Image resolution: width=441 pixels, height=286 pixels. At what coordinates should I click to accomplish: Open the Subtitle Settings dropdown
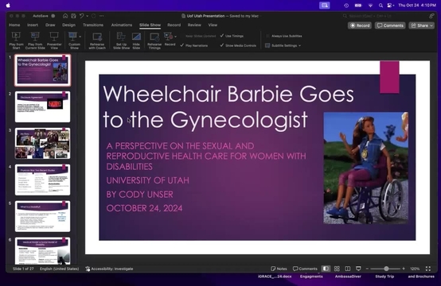(x=283, y=45)
